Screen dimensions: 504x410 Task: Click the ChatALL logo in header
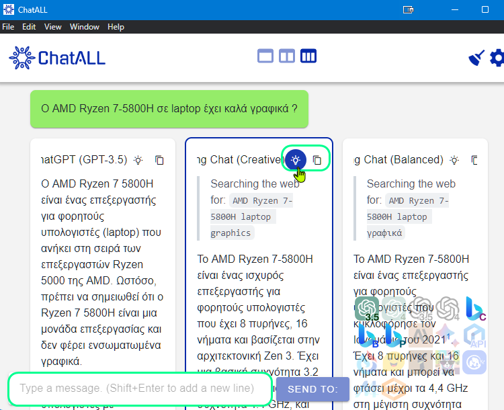57,58
